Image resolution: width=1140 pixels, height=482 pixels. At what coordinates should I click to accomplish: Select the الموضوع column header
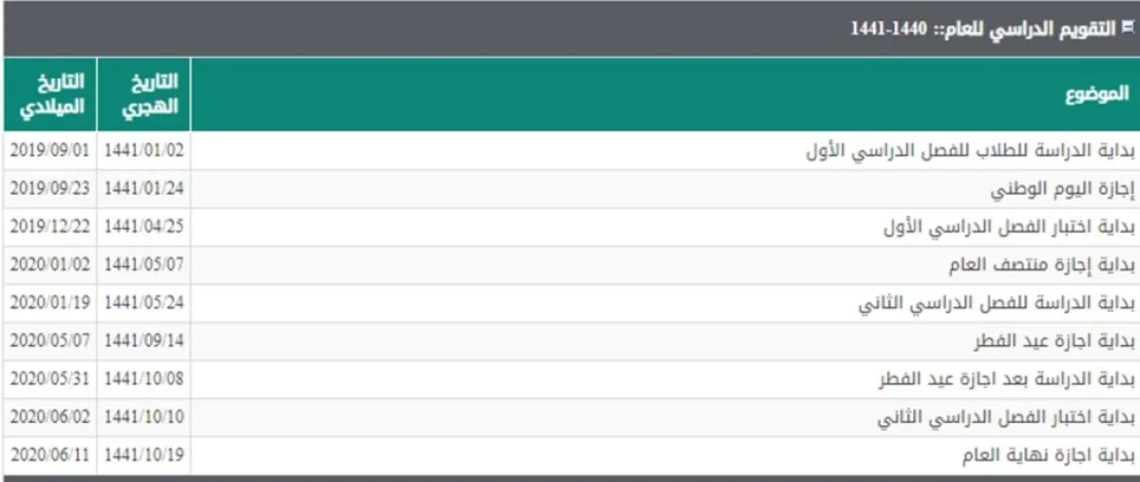1097,94
